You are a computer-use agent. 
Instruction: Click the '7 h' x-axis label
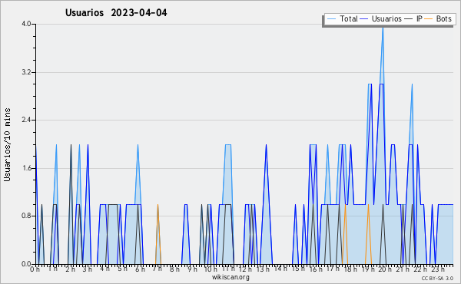pyautogui.click(x=158, y=269)
